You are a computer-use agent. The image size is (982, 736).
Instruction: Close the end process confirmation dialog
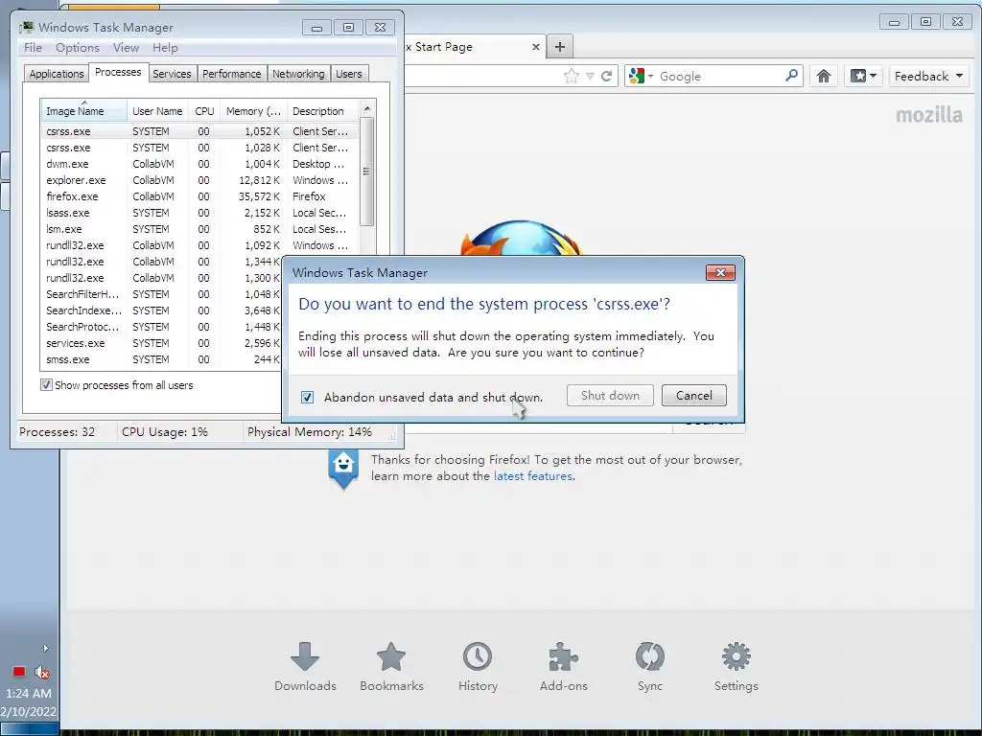(x=720, y=272)
